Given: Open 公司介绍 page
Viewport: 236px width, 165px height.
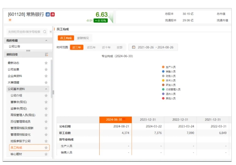Looking at the screenshot, I should pos(16,96).
